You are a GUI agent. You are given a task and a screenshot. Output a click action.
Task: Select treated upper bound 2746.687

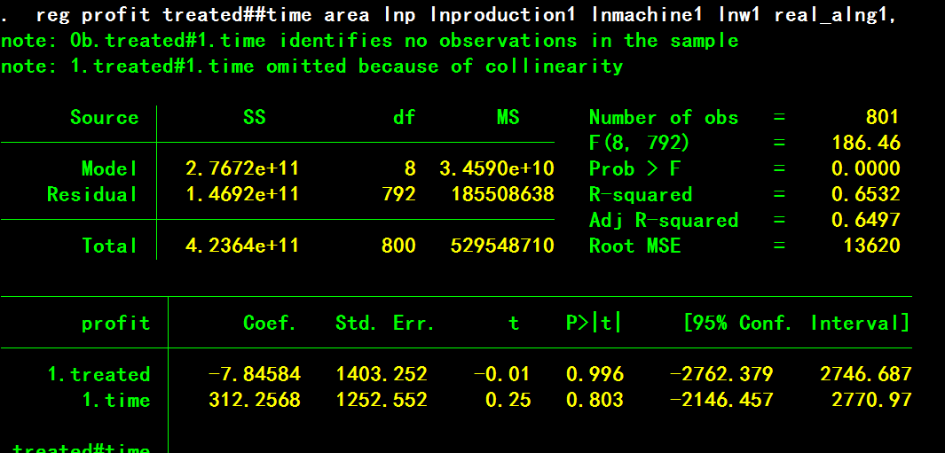tap(865, 375)
